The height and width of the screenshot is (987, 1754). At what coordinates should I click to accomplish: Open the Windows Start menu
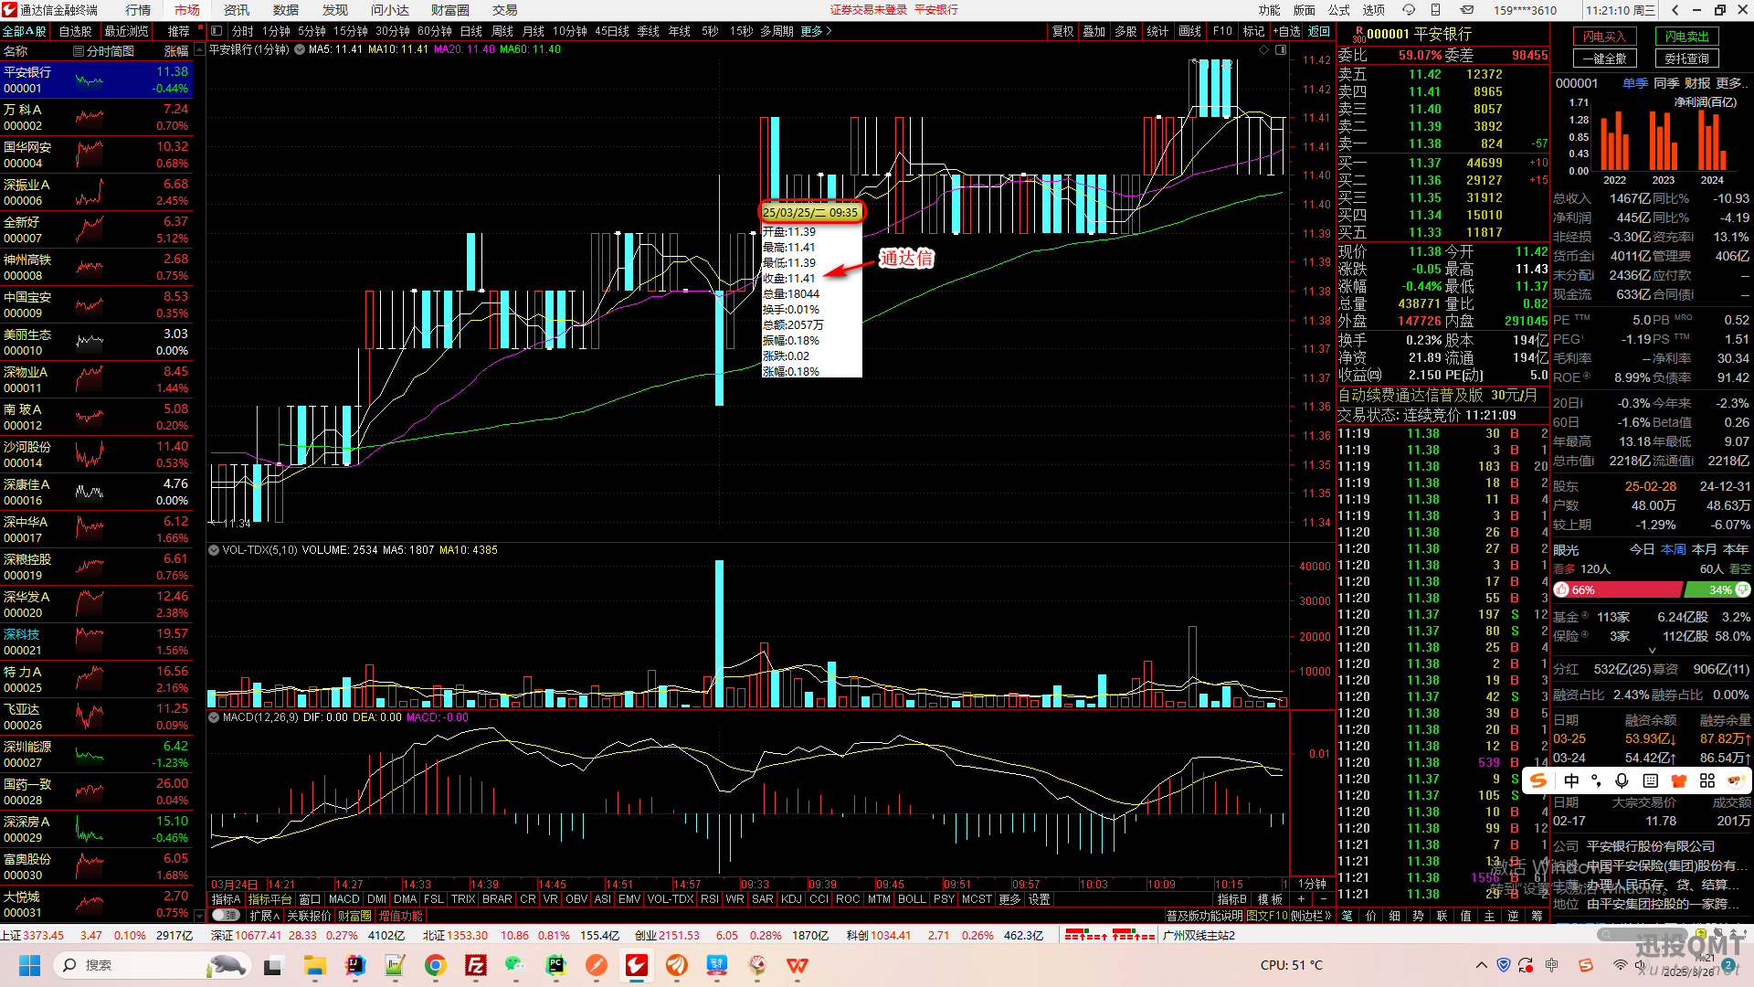point(30,965)
